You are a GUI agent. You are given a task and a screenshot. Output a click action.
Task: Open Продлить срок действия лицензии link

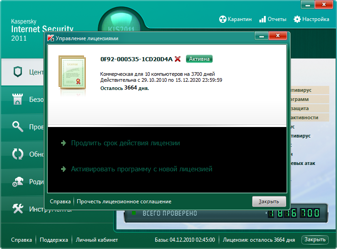click(x=126, y=143)
